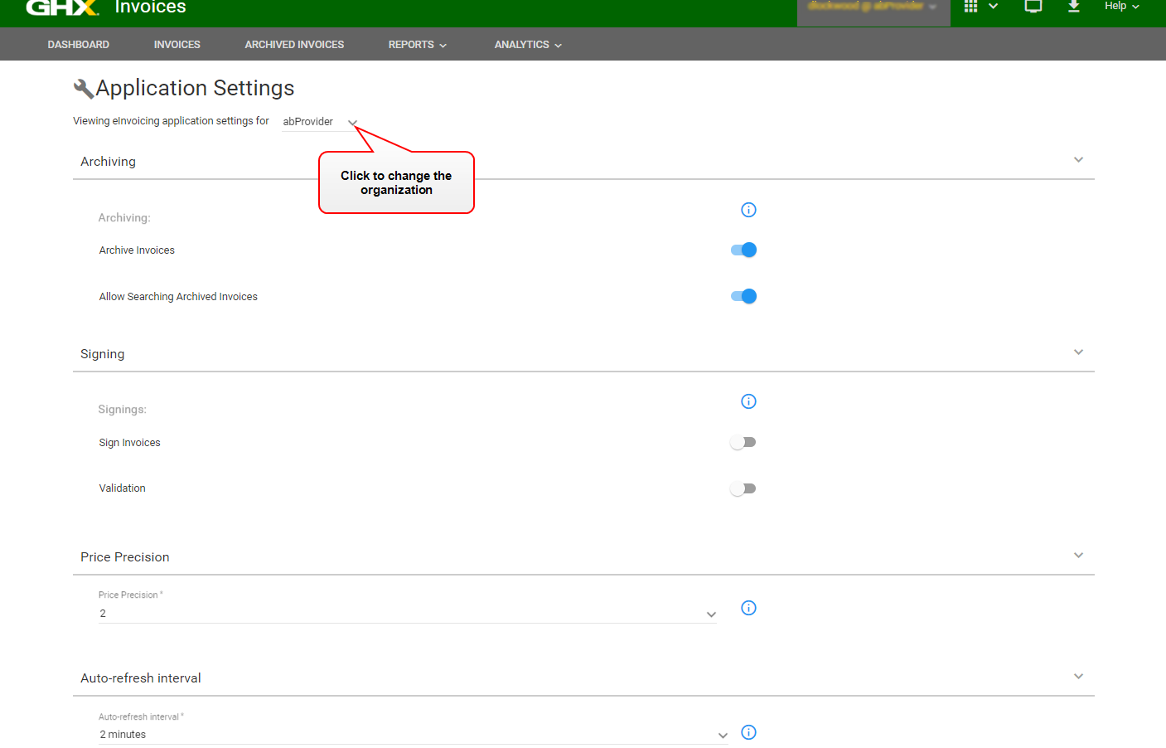This screenshot has width=1166, height=748.
Task: Open the Reports menu
Action: click(417, 45)
